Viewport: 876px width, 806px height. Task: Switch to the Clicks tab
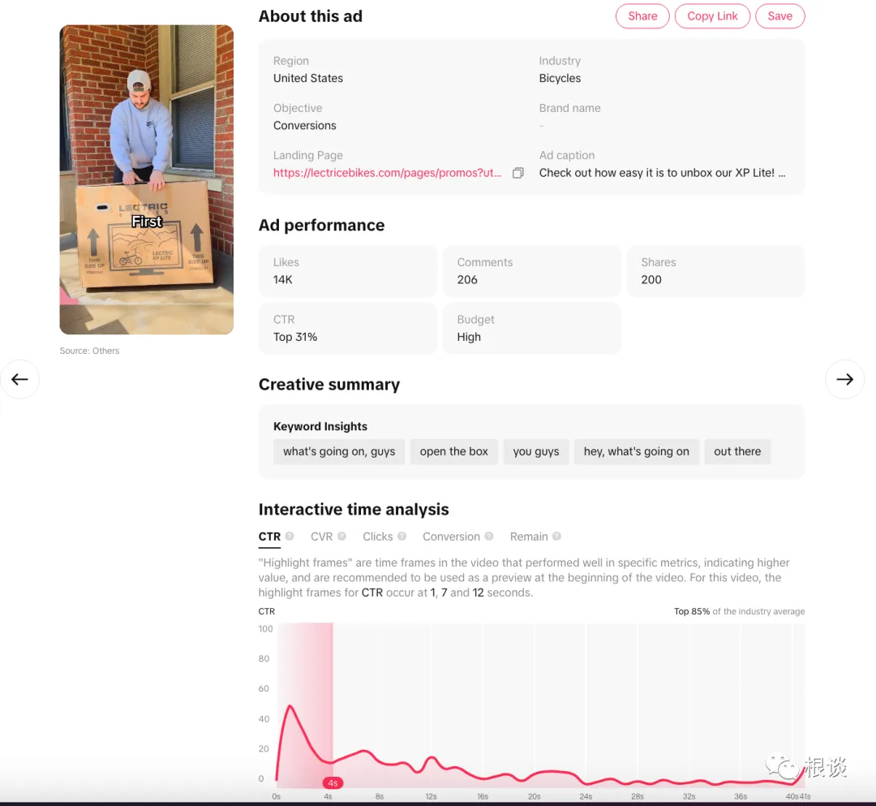378,537
